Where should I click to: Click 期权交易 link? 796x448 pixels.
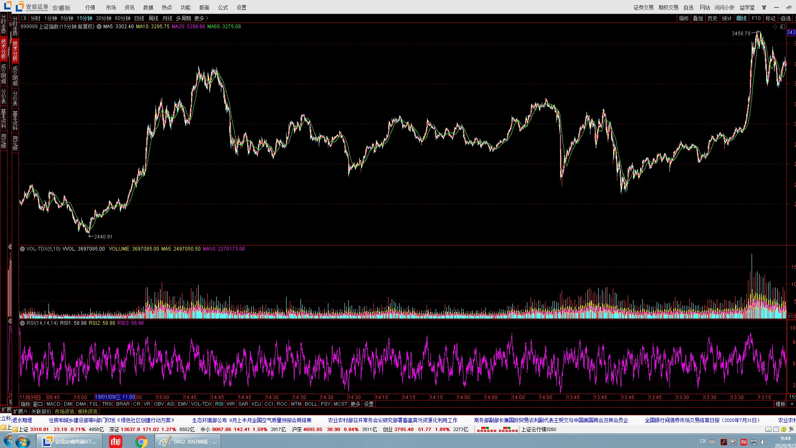(668, 7)
